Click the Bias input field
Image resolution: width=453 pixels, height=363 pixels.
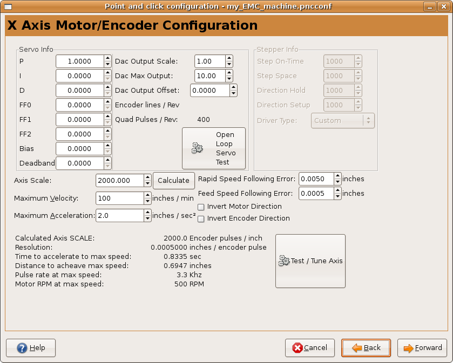(80, 149)
